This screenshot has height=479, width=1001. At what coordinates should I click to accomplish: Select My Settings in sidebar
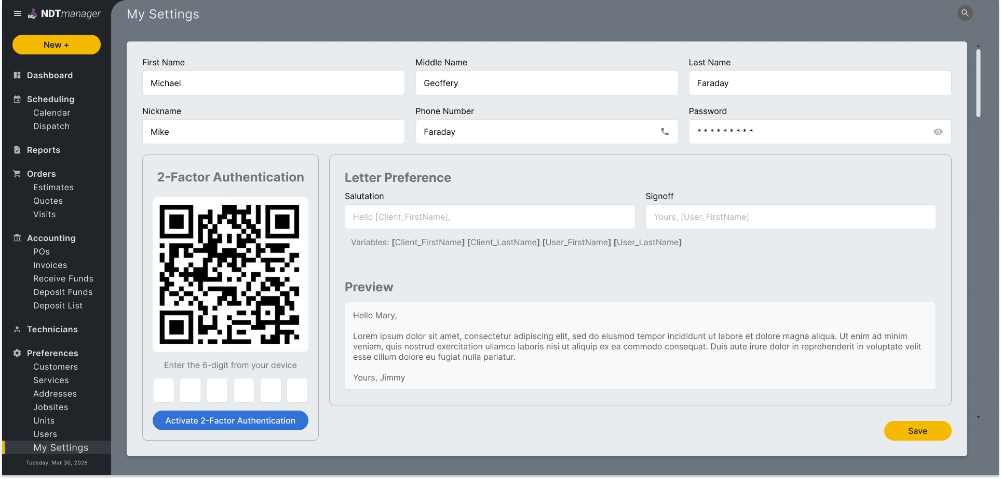click(57, 447)
